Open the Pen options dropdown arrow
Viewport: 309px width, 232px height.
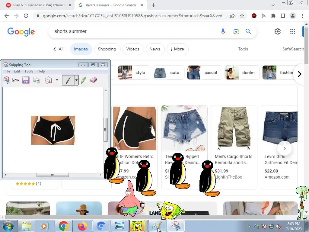(x=76, y=80)
